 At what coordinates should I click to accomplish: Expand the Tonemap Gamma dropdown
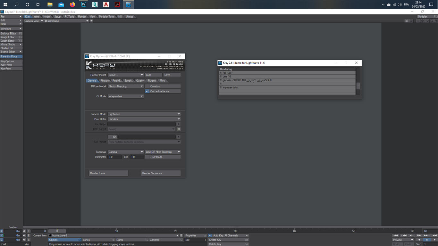click(125, 152)
